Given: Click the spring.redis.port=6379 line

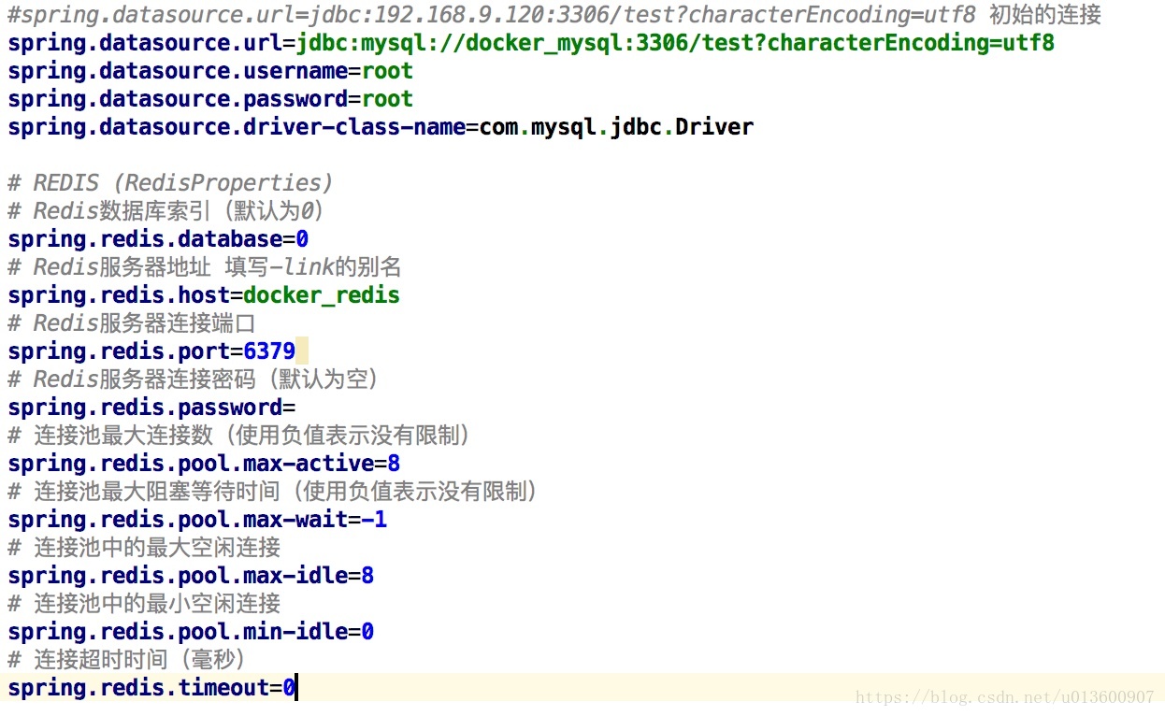Looking at the screenshot, I should [x=151, y=351].
